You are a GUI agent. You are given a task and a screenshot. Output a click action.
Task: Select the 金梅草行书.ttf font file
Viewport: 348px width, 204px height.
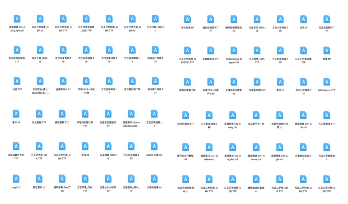[x=63, y=81]
